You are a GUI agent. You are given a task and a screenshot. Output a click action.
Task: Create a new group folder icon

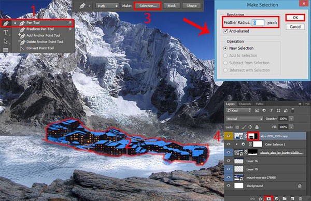click(x=285, y=198)
